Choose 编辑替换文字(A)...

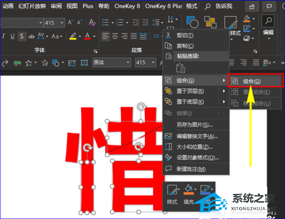pyautogui.click(x=196, y=136)
